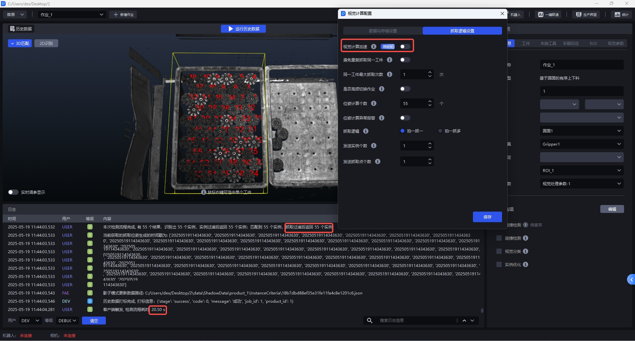
Task: Toggle 避免重复抓取同一工件 switch
Action: pos(405,60)
